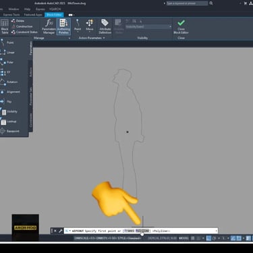Open the Parameters Manager

pos(49,26)
